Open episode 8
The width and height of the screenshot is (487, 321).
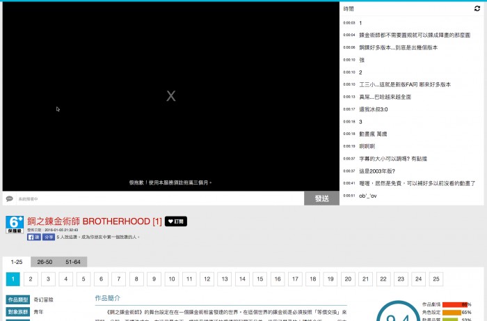tap(136, 279)
